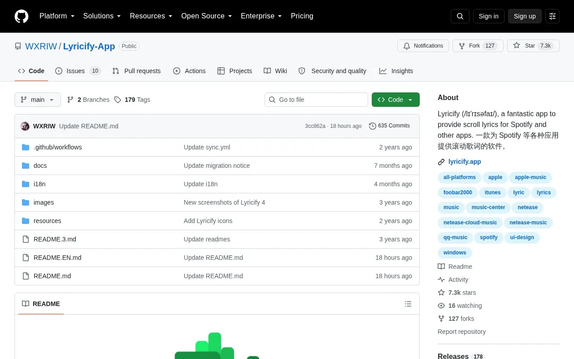574x359 pixels.
Task: Expand the Open Source navigation menu
Action: [x=206, y=16]
